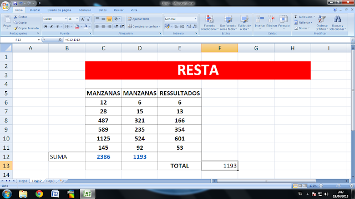Open Portapapeles dialog launcher
This screenshot has height=199, width=355.
(x=38, y=33)
